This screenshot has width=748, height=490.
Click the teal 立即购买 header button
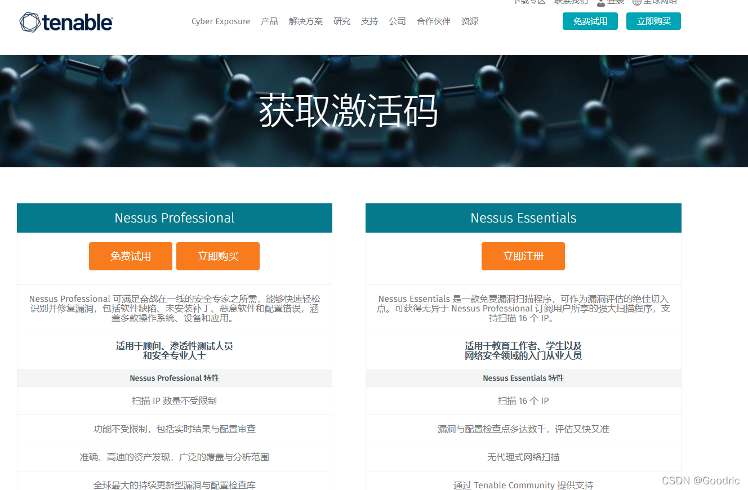coord(653,21)
